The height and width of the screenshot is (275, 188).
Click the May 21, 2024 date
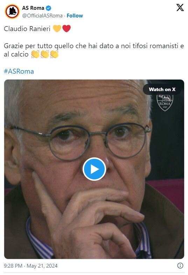coord(42,266)
